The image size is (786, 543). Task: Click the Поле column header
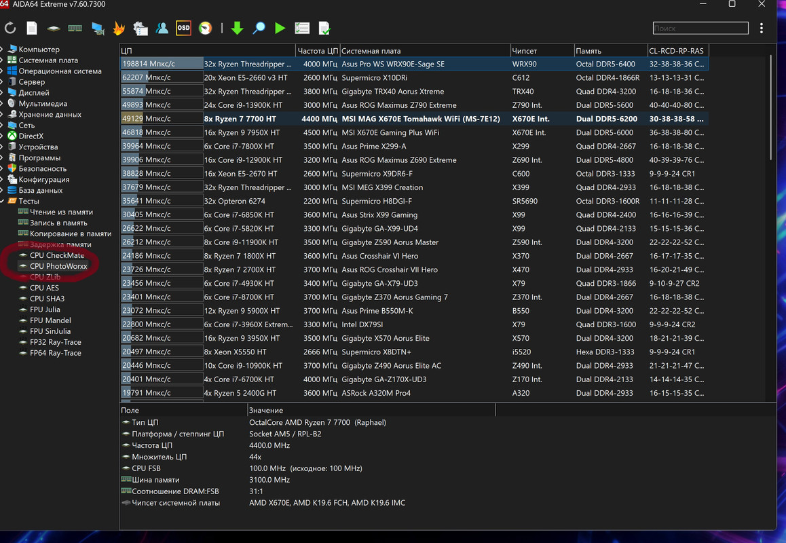(x=183, y=410)
